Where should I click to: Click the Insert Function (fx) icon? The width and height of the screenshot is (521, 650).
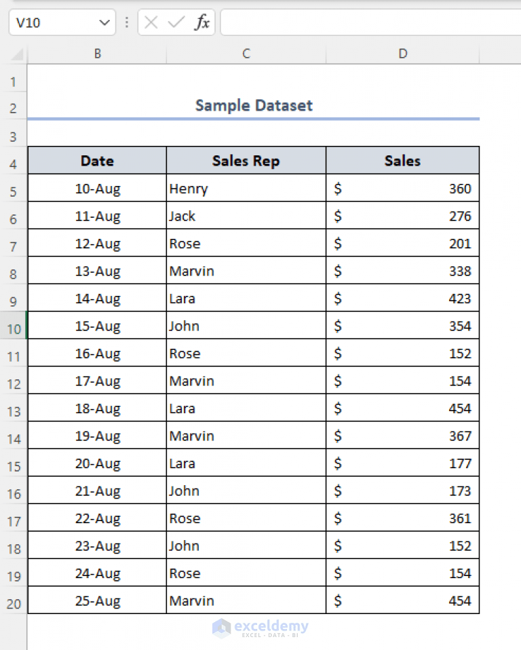point(201,22)
